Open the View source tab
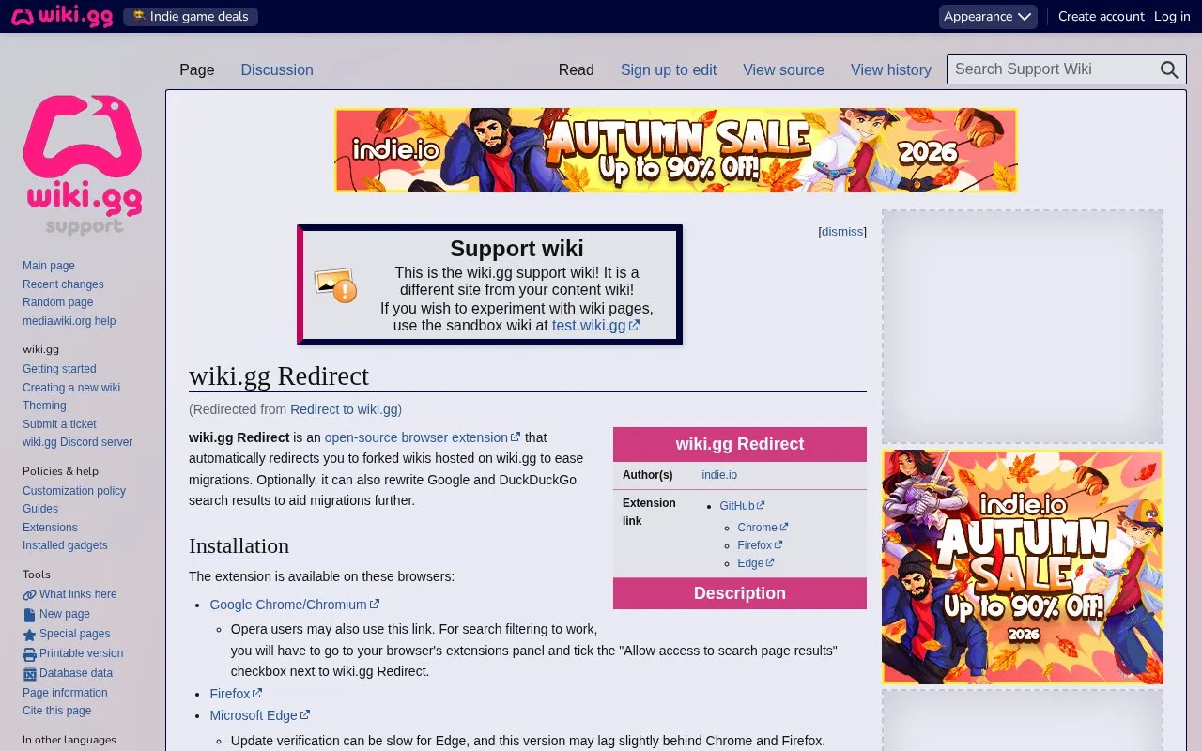The width and height of the screenshot is (1202, 751). pos(783,69)
